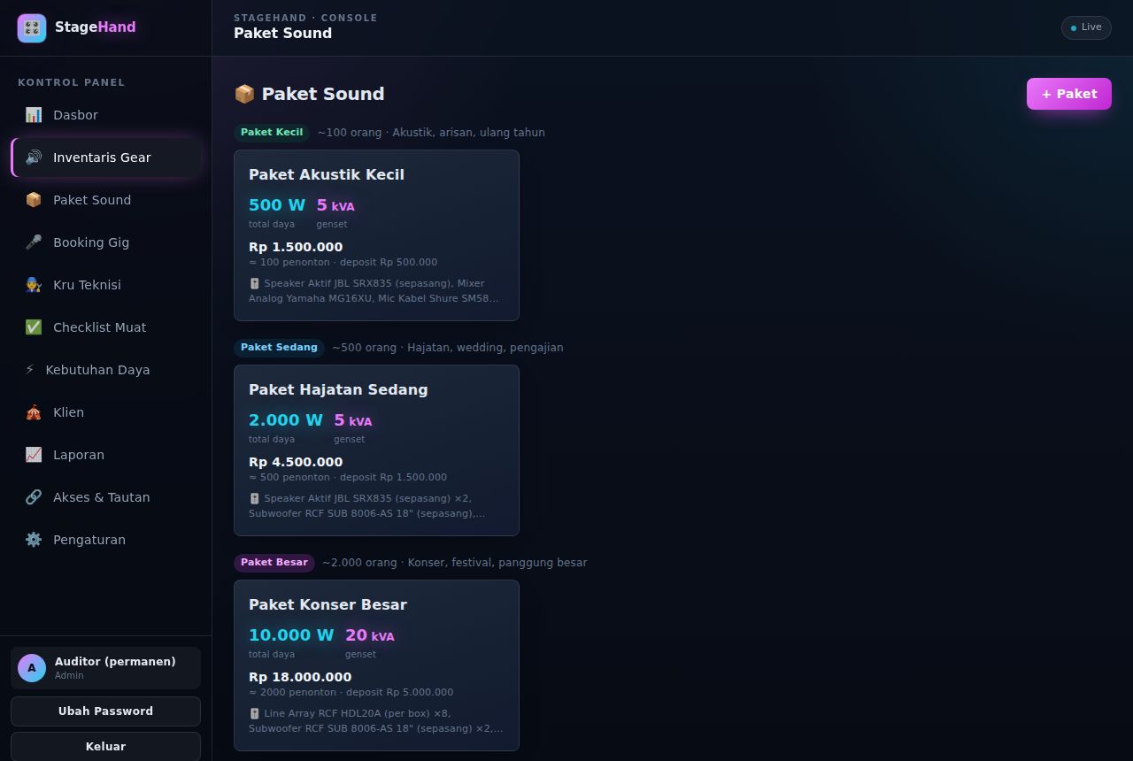Log out using the Keluar button
Viewport: 1133px width, 761px height.
[105, 747]
